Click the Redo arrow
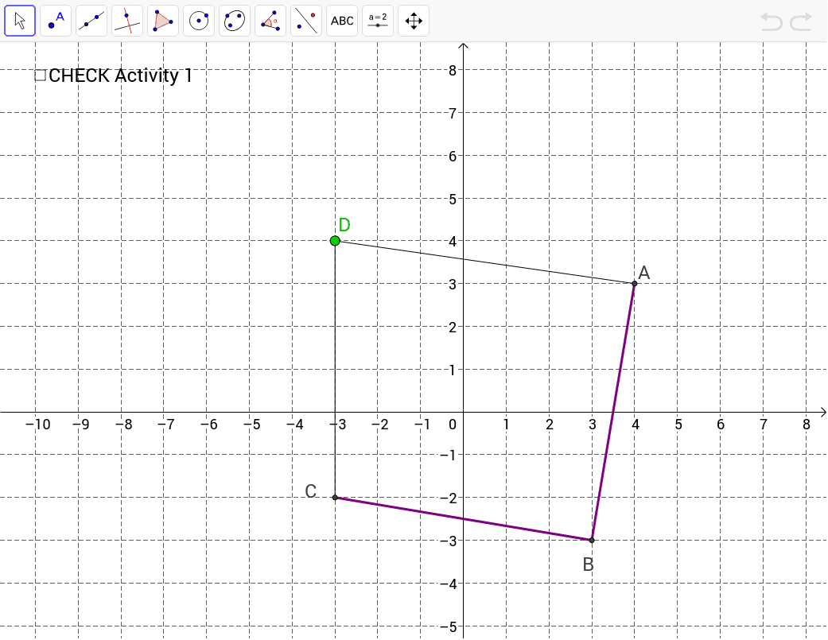The image size is (828, 640). pos(800,21)
